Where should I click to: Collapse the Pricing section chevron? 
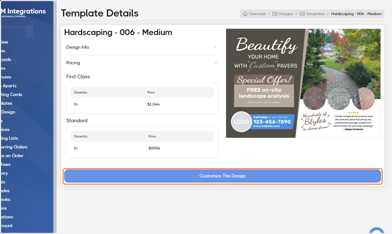tap(216, 63)
